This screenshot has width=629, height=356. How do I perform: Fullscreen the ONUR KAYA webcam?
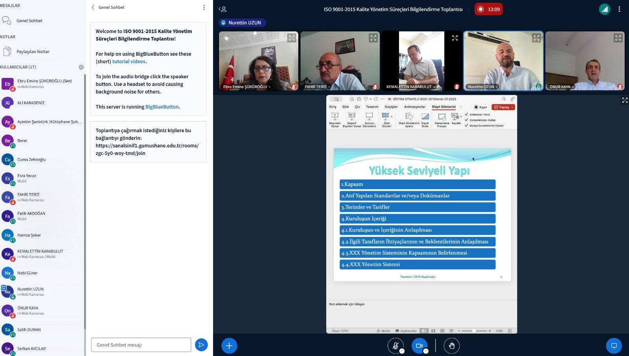click(x=618, y=38)
